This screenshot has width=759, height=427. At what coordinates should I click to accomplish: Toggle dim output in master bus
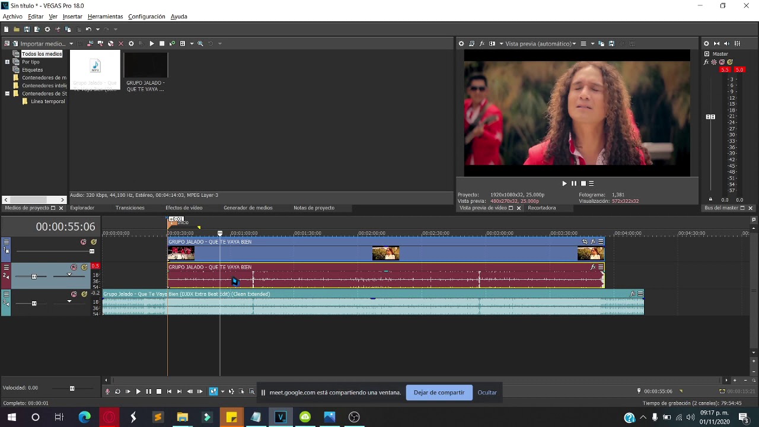pos(727,43)
